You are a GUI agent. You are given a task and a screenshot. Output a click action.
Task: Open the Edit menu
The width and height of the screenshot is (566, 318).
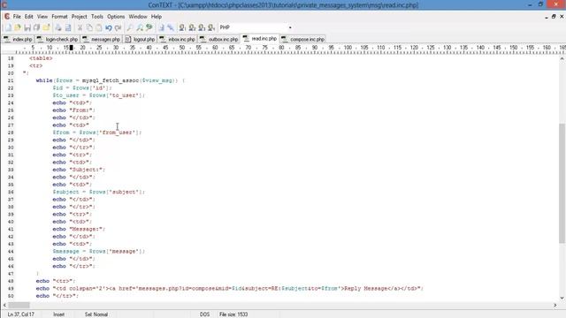click(29, 17)
